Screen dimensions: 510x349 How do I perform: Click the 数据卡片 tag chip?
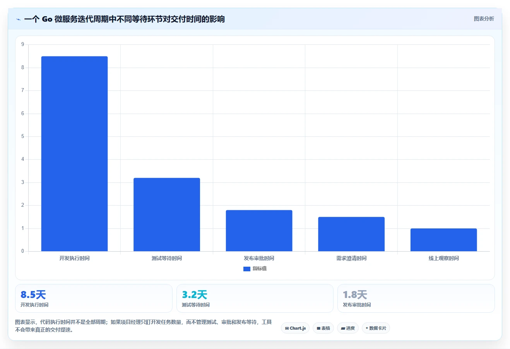pyautogui.click(x=376, y=328)
